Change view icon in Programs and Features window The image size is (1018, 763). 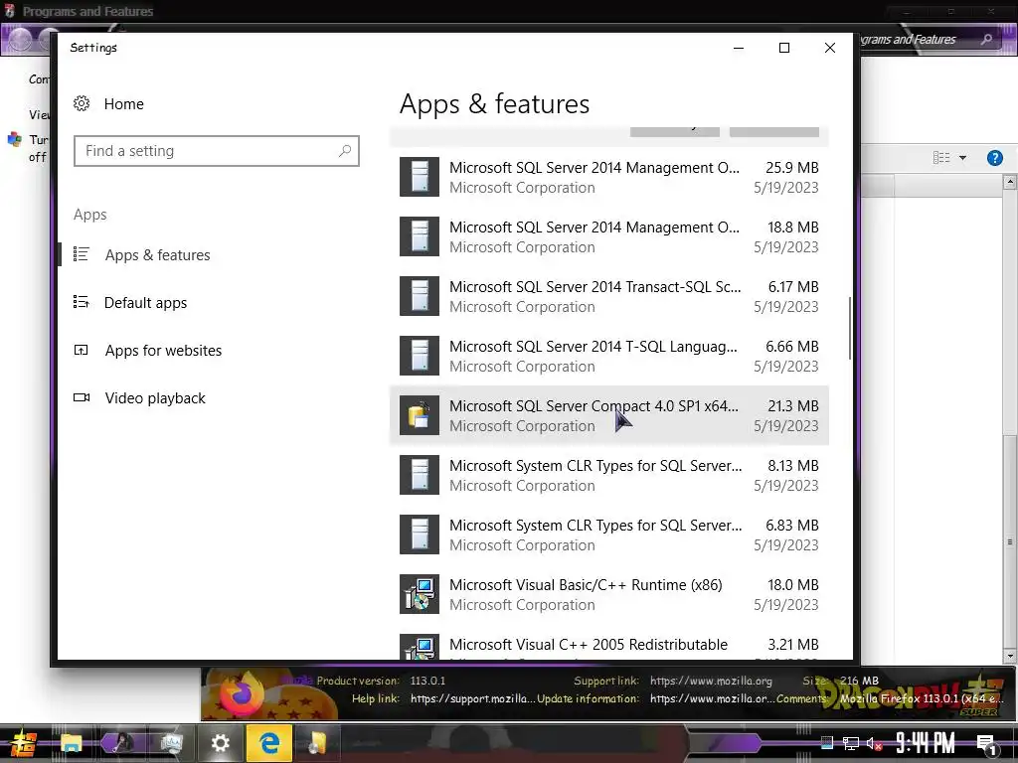(941, 158)
